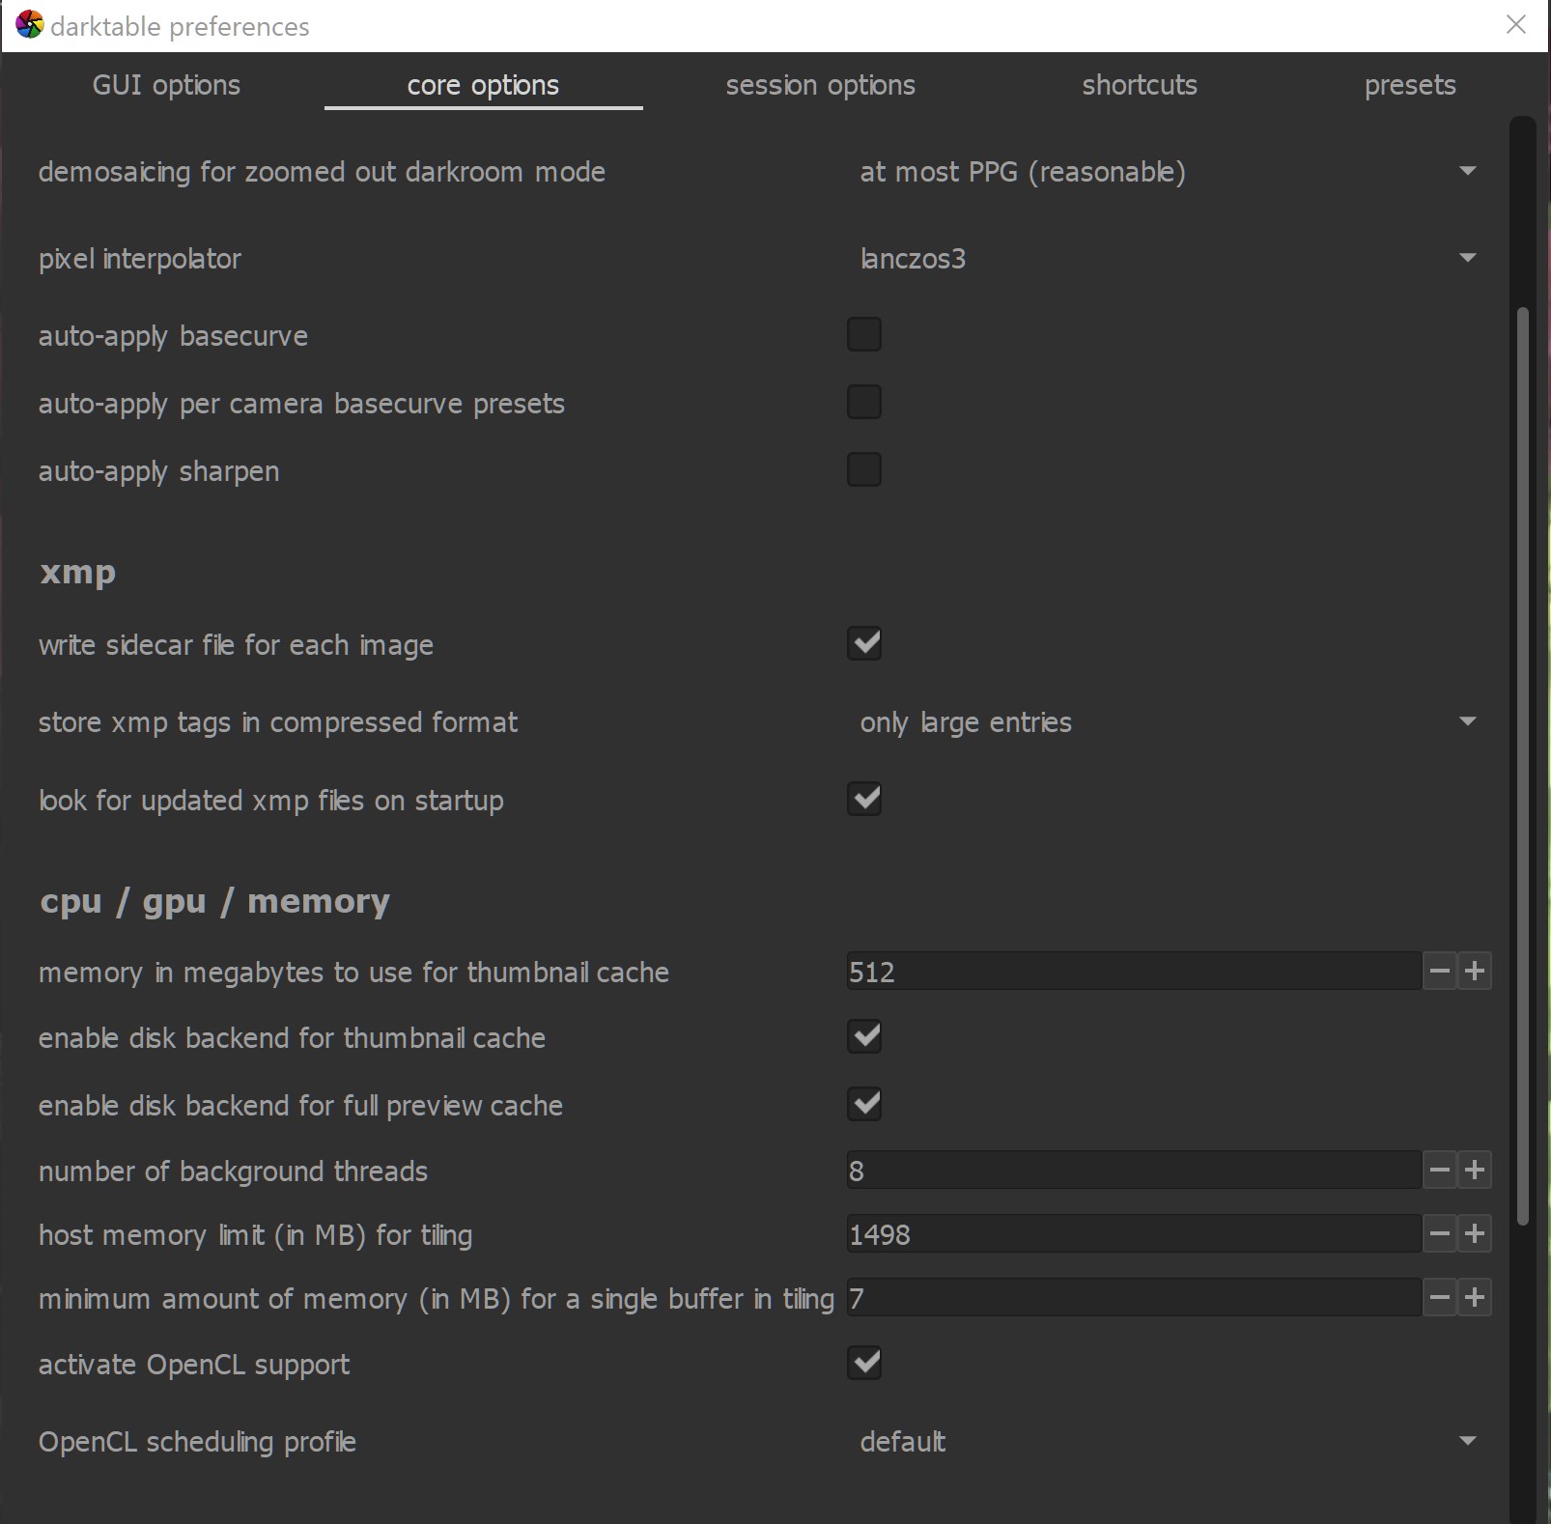The width and height of the screenshot is (1551, 1524).
Task: Enable auto-apply basecurve
Action: point(865,334)
